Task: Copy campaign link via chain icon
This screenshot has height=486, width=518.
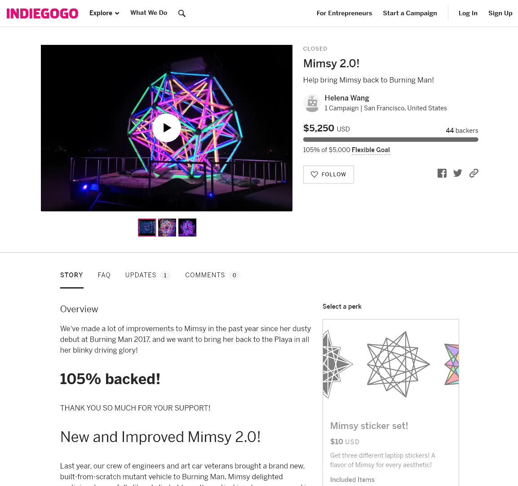Action: [474, 173]
